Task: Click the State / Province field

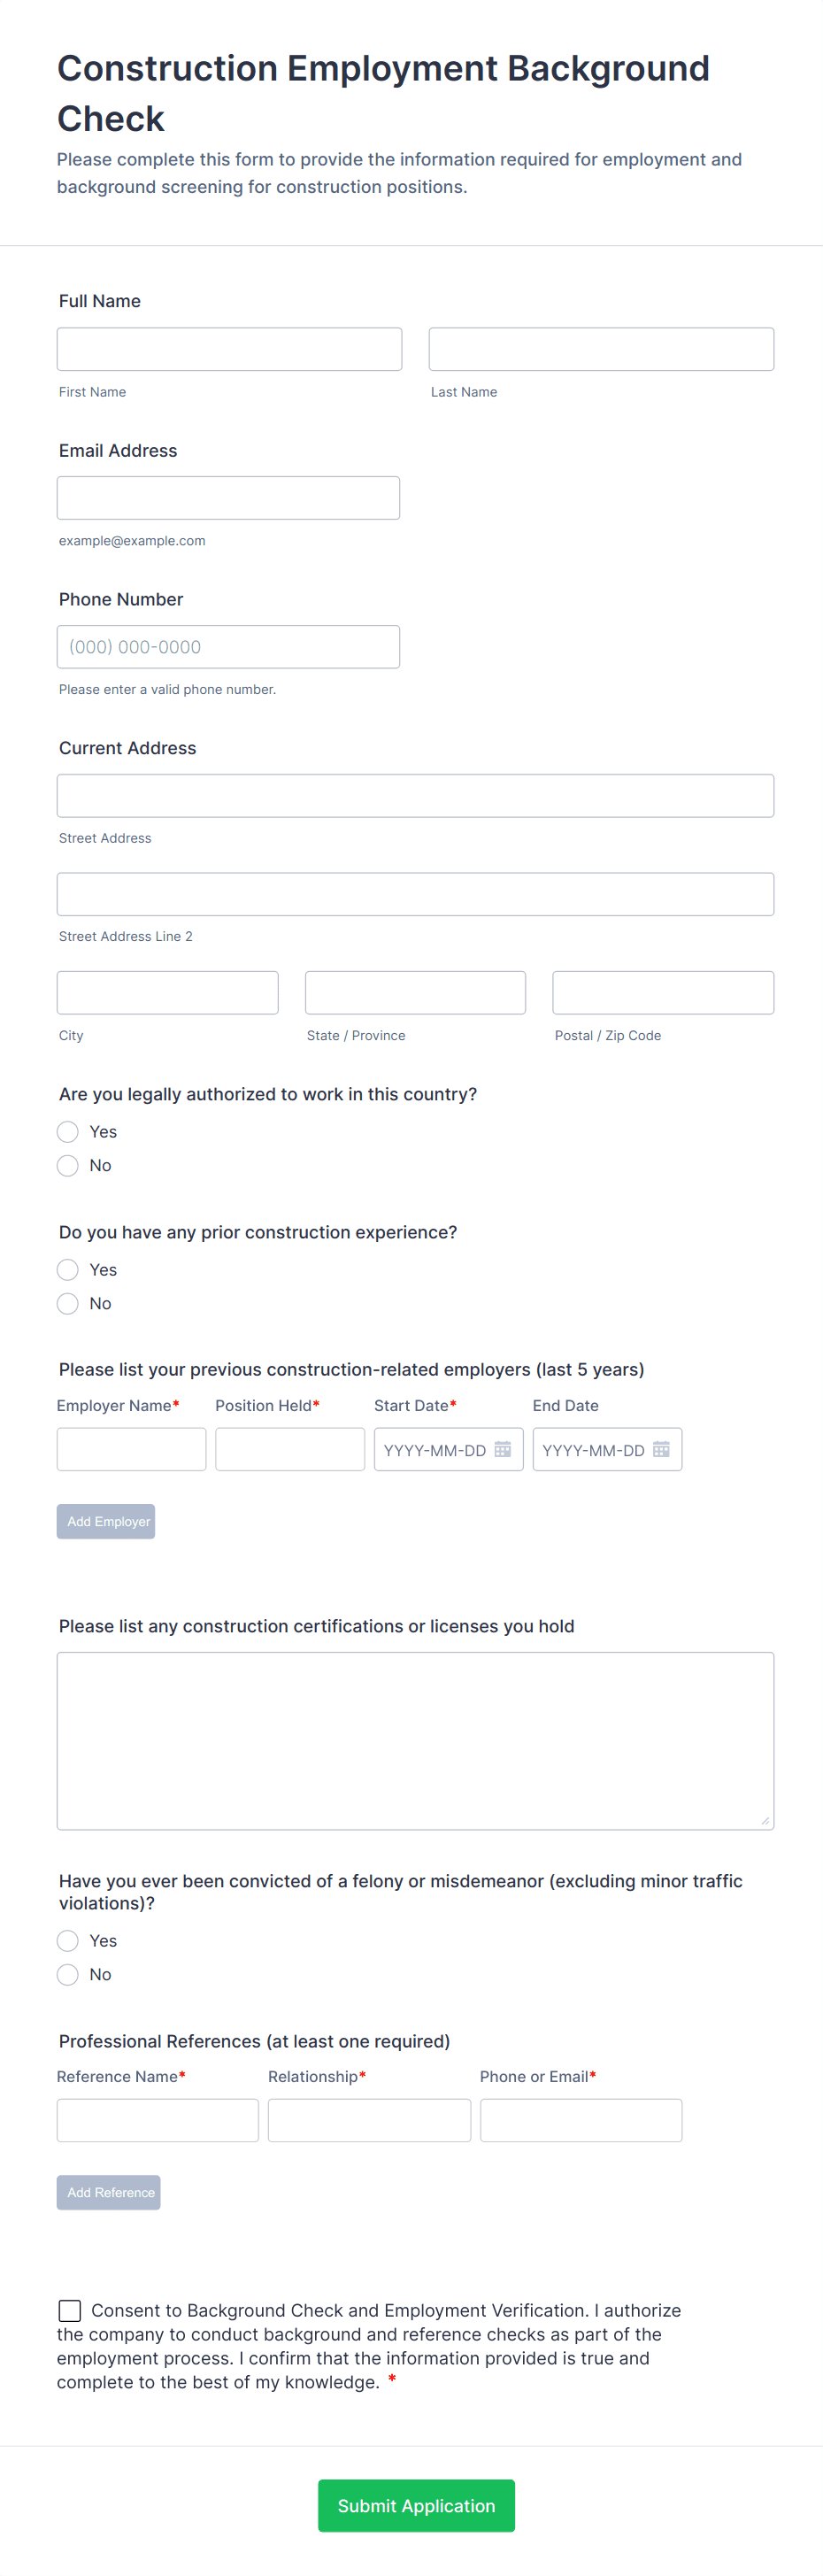Action: pos(415,992)
